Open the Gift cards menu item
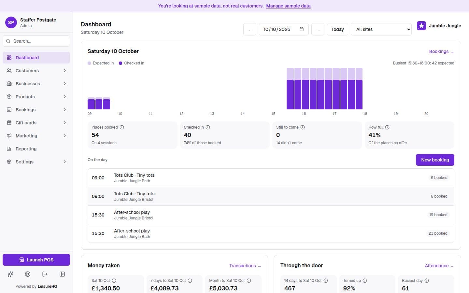The width and height of the screenshot is (469, 293). pyautogui.click(x=36, y=123)
